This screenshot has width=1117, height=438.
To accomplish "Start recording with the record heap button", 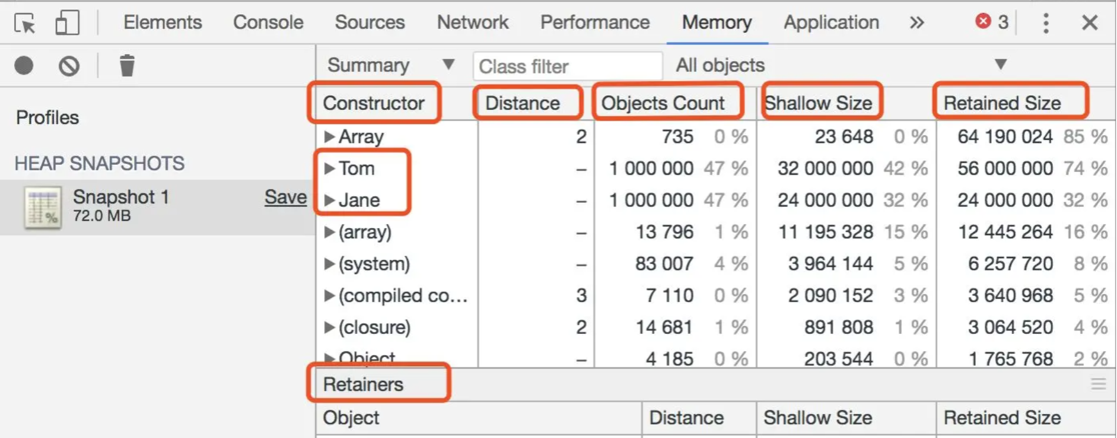I will pyautogui.click(x=24, y=65).
